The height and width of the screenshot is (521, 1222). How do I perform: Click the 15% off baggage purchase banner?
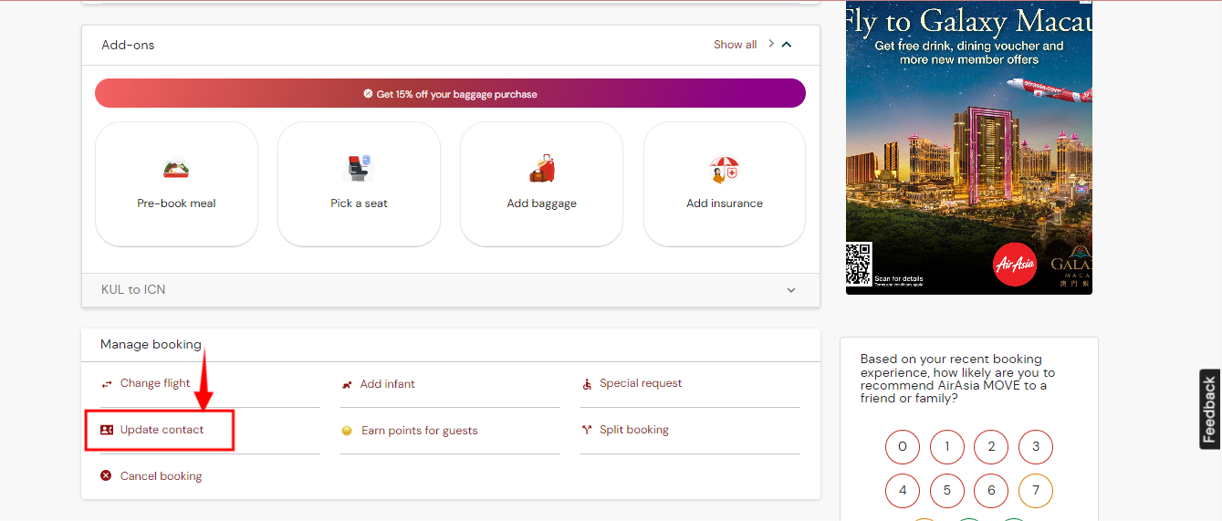pyautogui.click(x=450, y=93)
